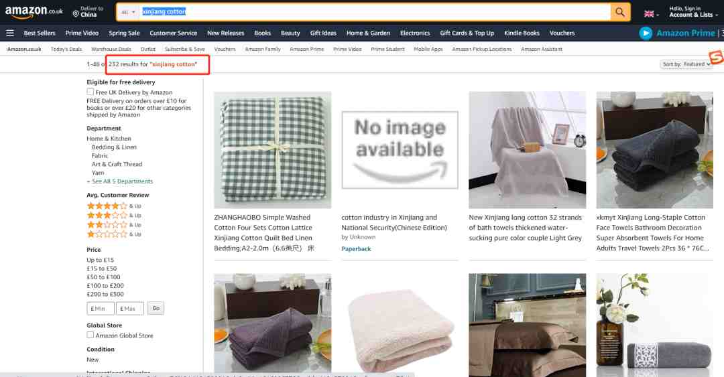Tick Amazon Global Store checkbox
The image size is (724, 377).
tap(90, 335)
